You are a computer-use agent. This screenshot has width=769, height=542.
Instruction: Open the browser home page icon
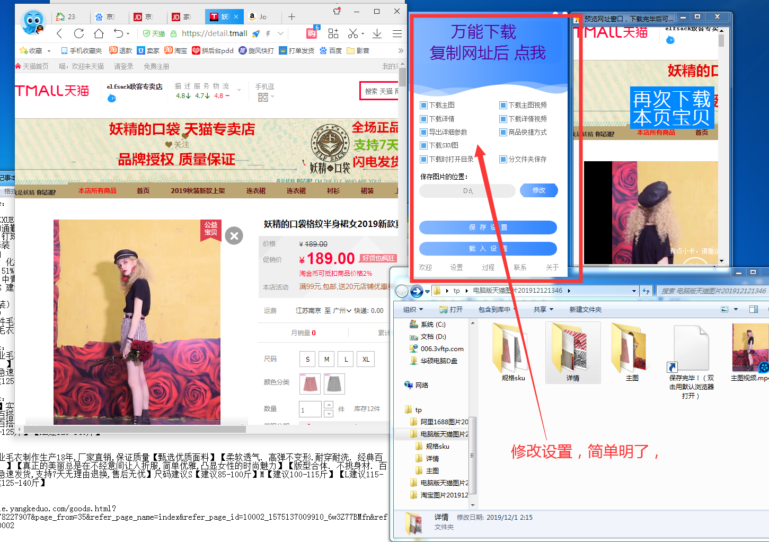click(99, 33)
